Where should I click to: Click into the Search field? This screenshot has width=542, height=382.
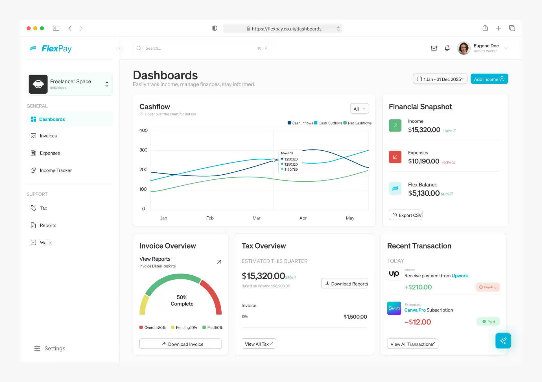[198, 48]
